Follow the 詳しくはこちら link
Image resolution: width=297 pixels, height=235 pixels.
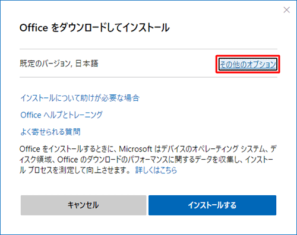coord(156,170)
